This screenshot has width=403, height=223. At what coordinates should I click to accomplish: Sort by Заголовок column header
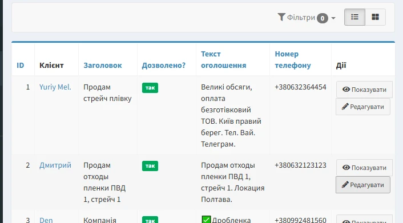click(x=103, y=65)
